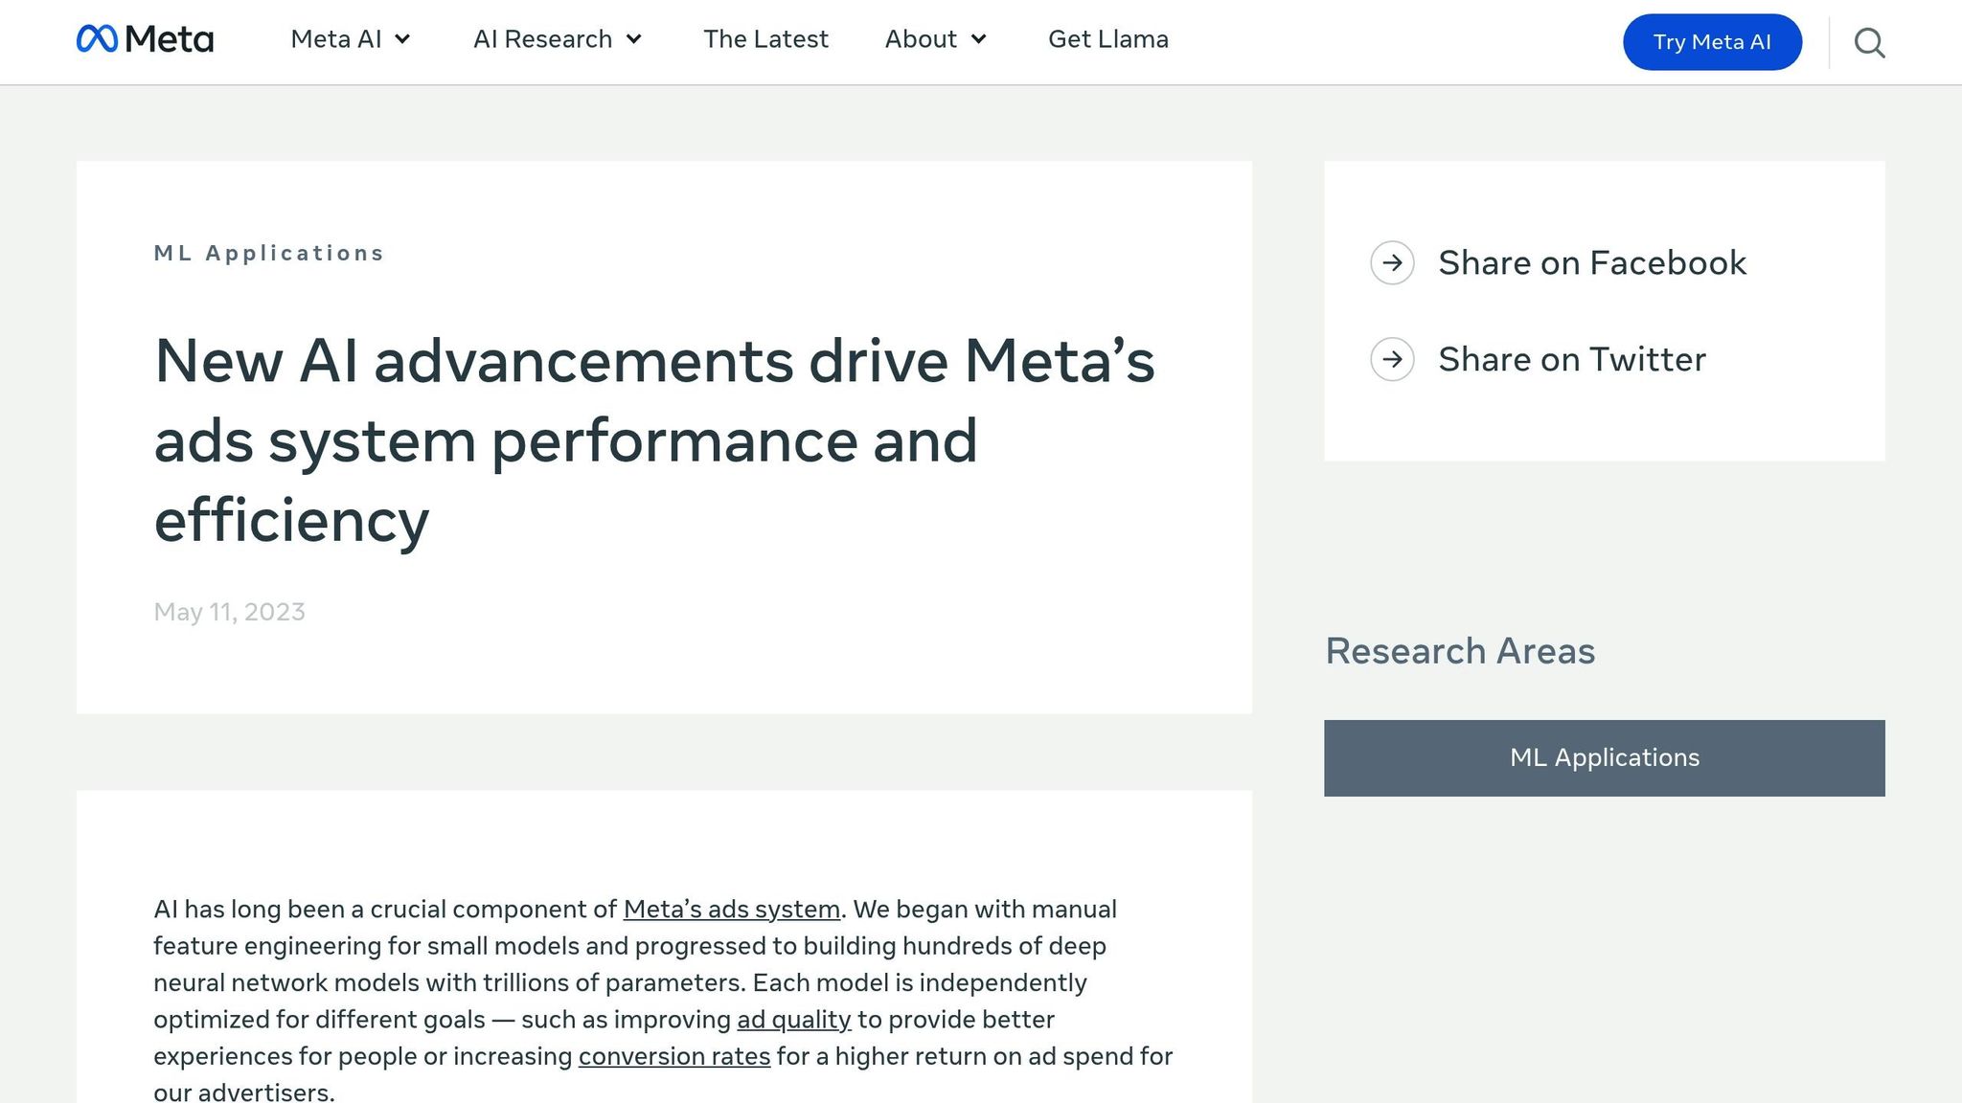Screen dimensions: 1962x1103
Task: Click the Research Areas heading
Action: (x=1460, y=651)
